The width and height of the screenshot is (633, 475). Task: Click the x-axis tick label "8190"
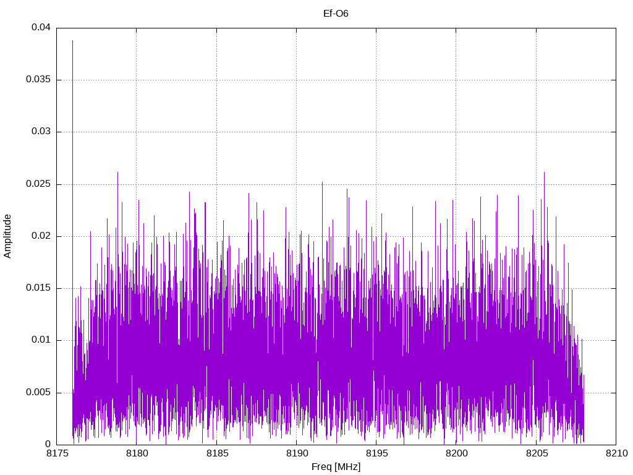pyautogui.click(x=297, y=453)
